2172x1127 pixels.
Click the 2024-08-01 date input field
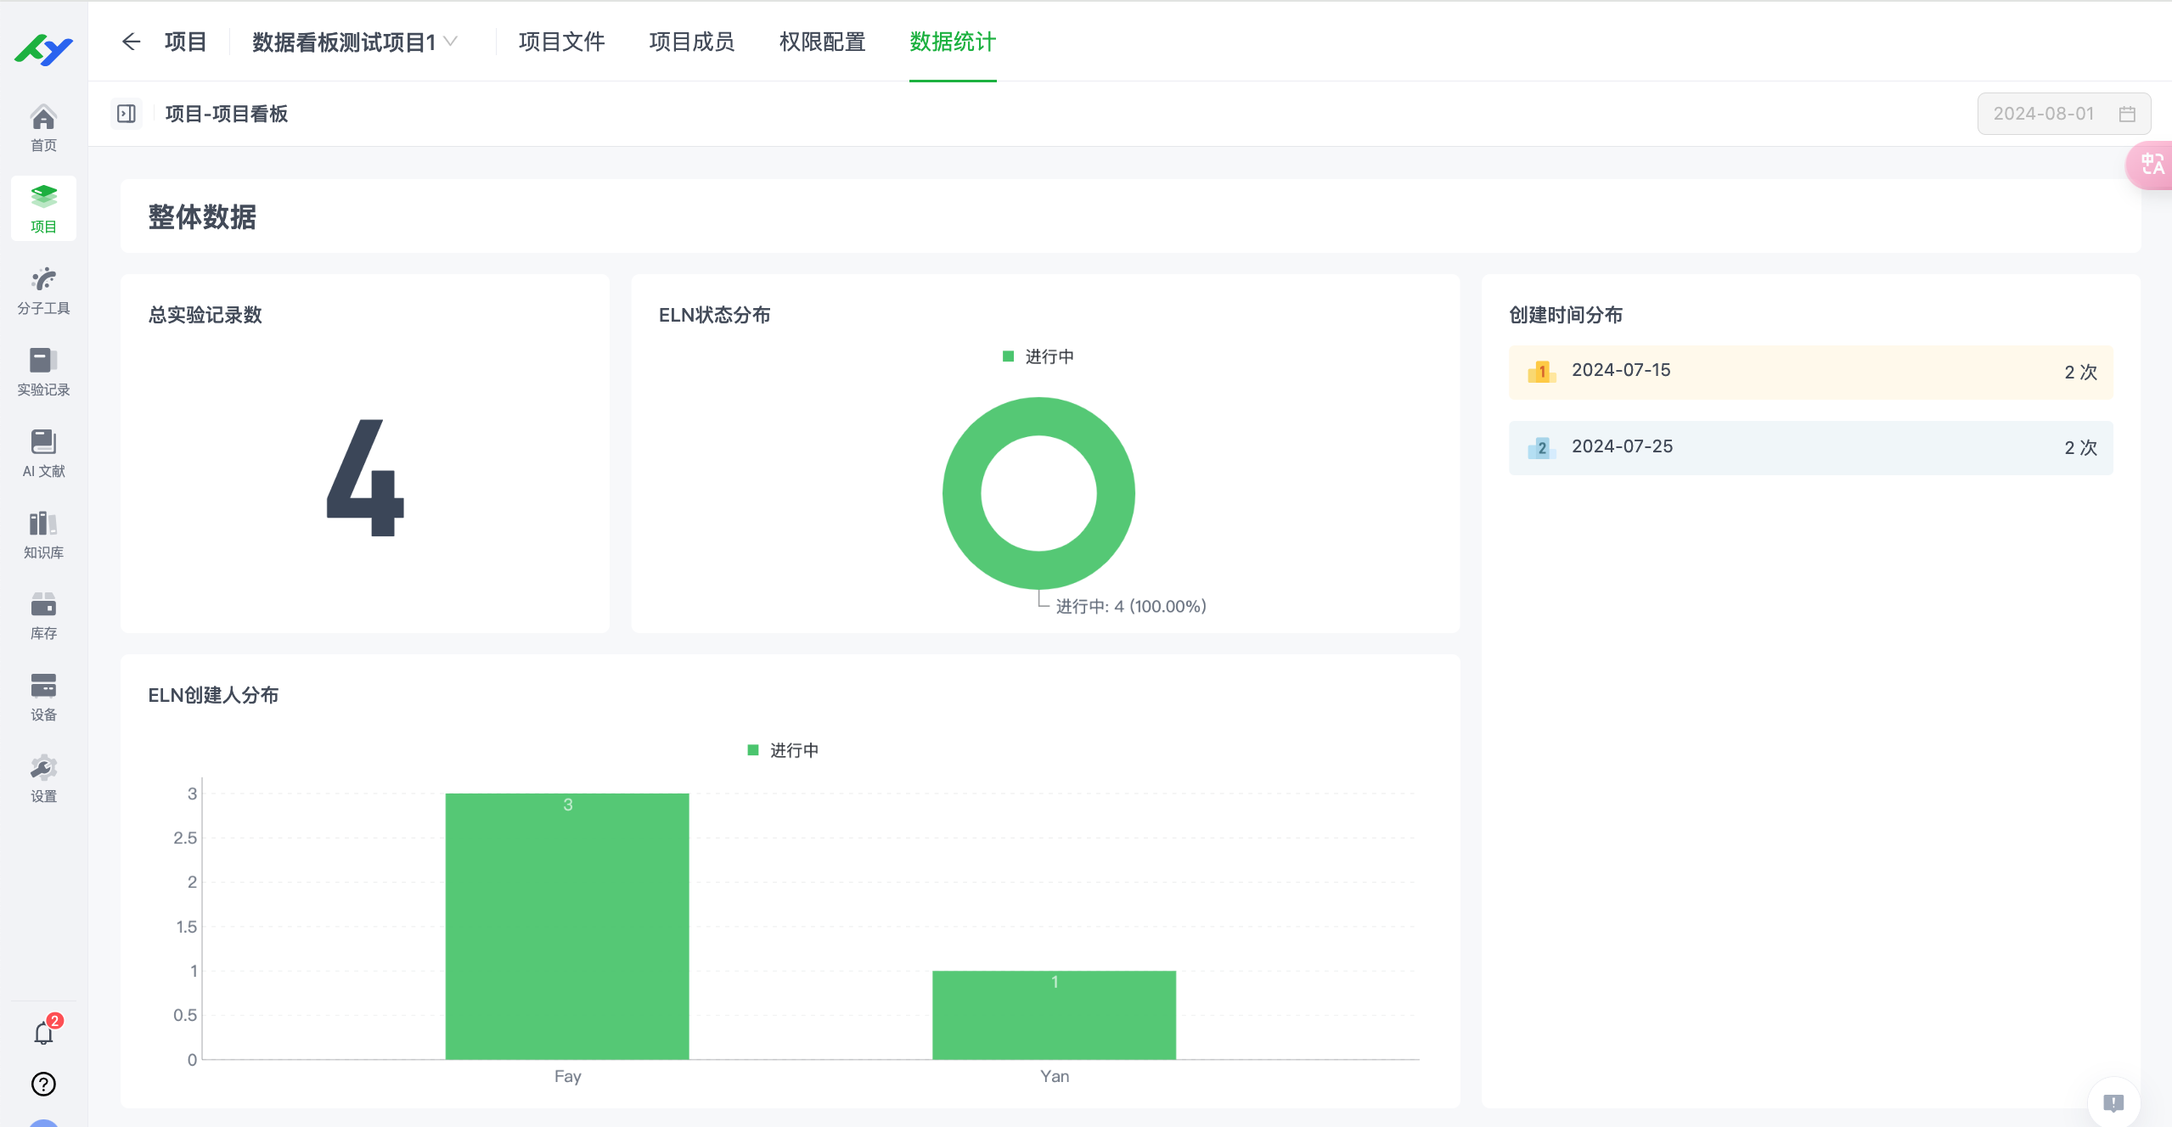click(x=2043, y=114)
